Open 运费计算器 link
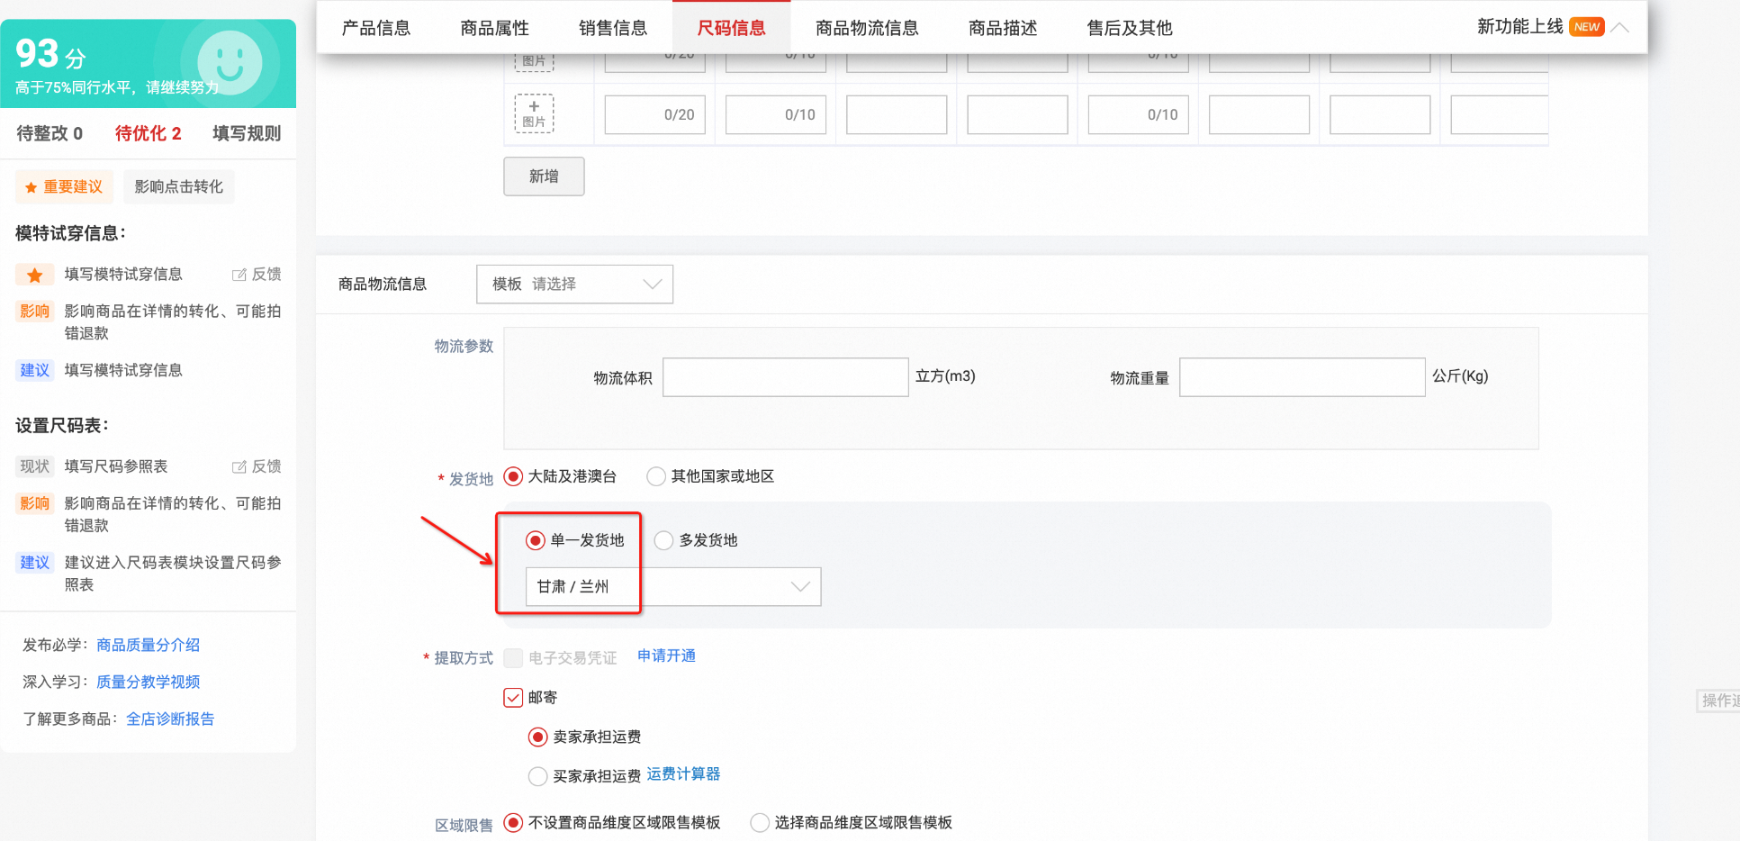The height and width of the screenshot is (841, 1740). pos(683,774)
